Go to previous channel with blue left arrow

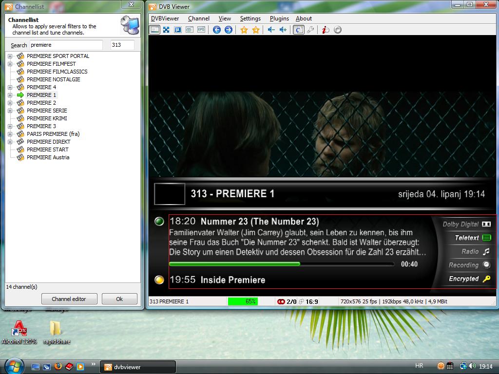pos(217,30)
